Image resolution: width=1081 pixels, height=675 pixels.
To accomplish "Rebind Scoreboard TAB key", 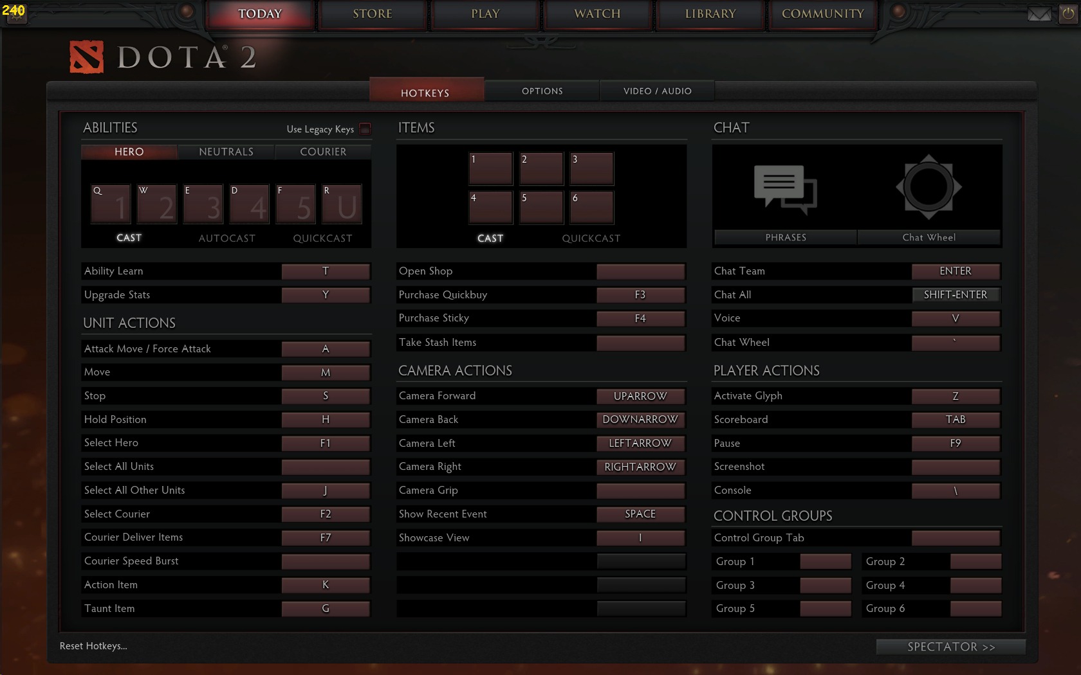I will coord(956,420).
